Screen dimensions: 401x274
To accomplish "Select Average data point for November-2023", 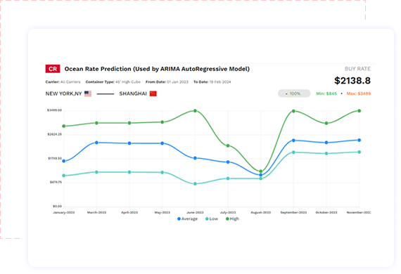I will click(359, 141).
